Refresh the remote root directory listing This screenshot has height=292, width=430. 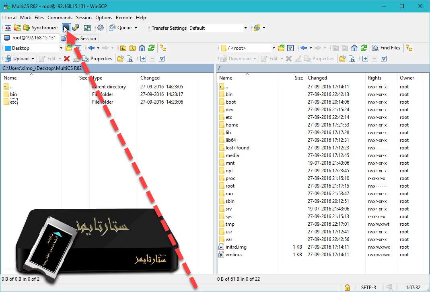[x=364, y=47]
